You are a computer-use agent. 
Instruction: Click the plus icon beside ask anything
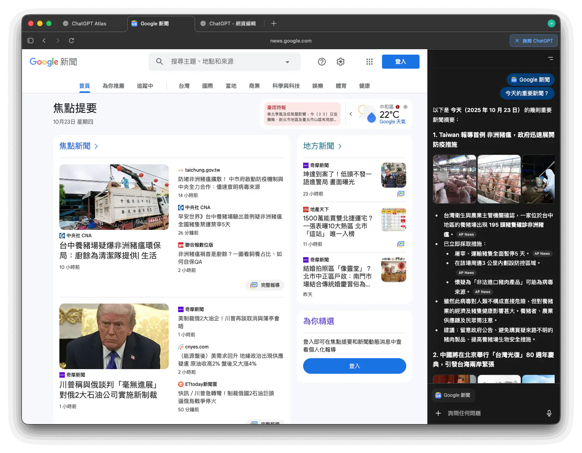[x=438, y=413]
